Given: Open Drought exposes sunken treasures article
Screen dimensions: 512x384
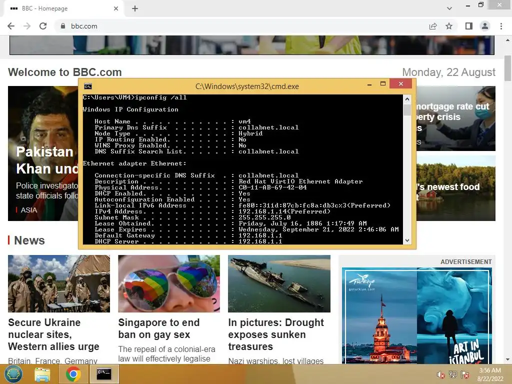Looking at the screenshot, I should click(x=276, y=334).
